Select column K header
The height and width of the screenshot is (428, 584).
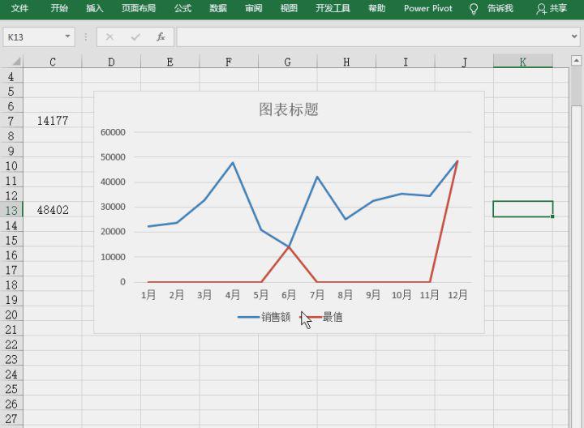(x=523, y=62)
